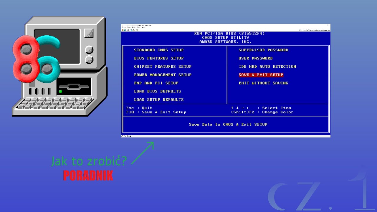377x212 pixels.
Task: Click the ACPI shutdown toolbar icon
Action: [128, 30]
